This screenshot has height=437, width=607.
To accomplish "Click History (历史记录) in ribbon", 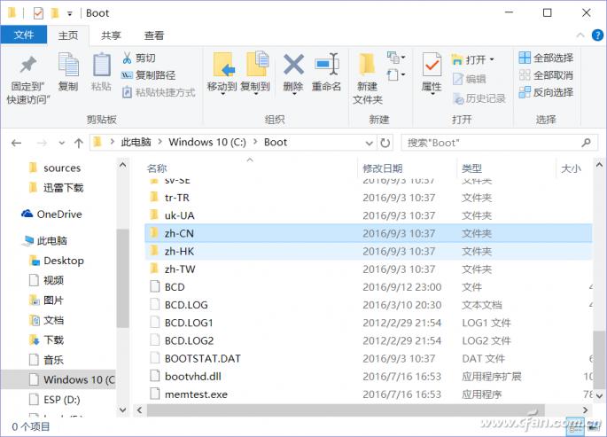I will coord(479,98).
